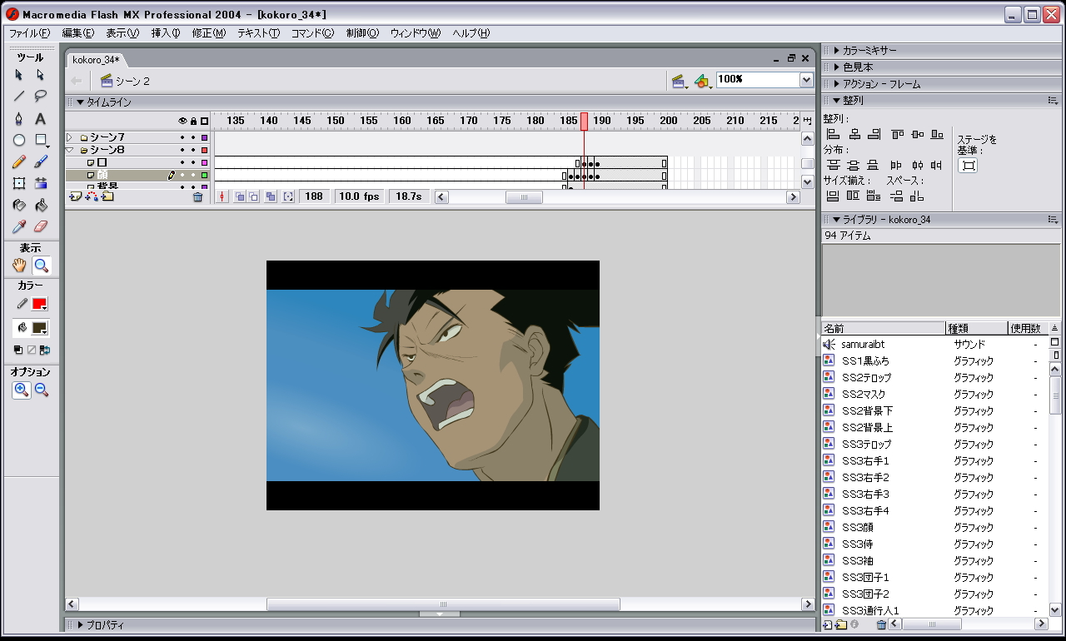The image size is (1066, 641).
Task: Open the ファイル menu
Action: click(29, 33)
